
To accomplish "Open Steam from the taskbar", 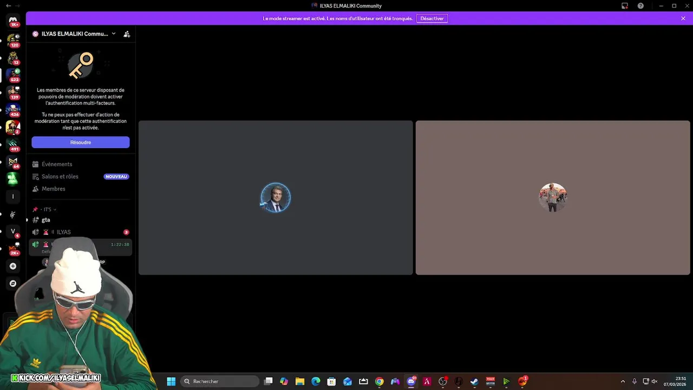I will (x=474, y=381).
